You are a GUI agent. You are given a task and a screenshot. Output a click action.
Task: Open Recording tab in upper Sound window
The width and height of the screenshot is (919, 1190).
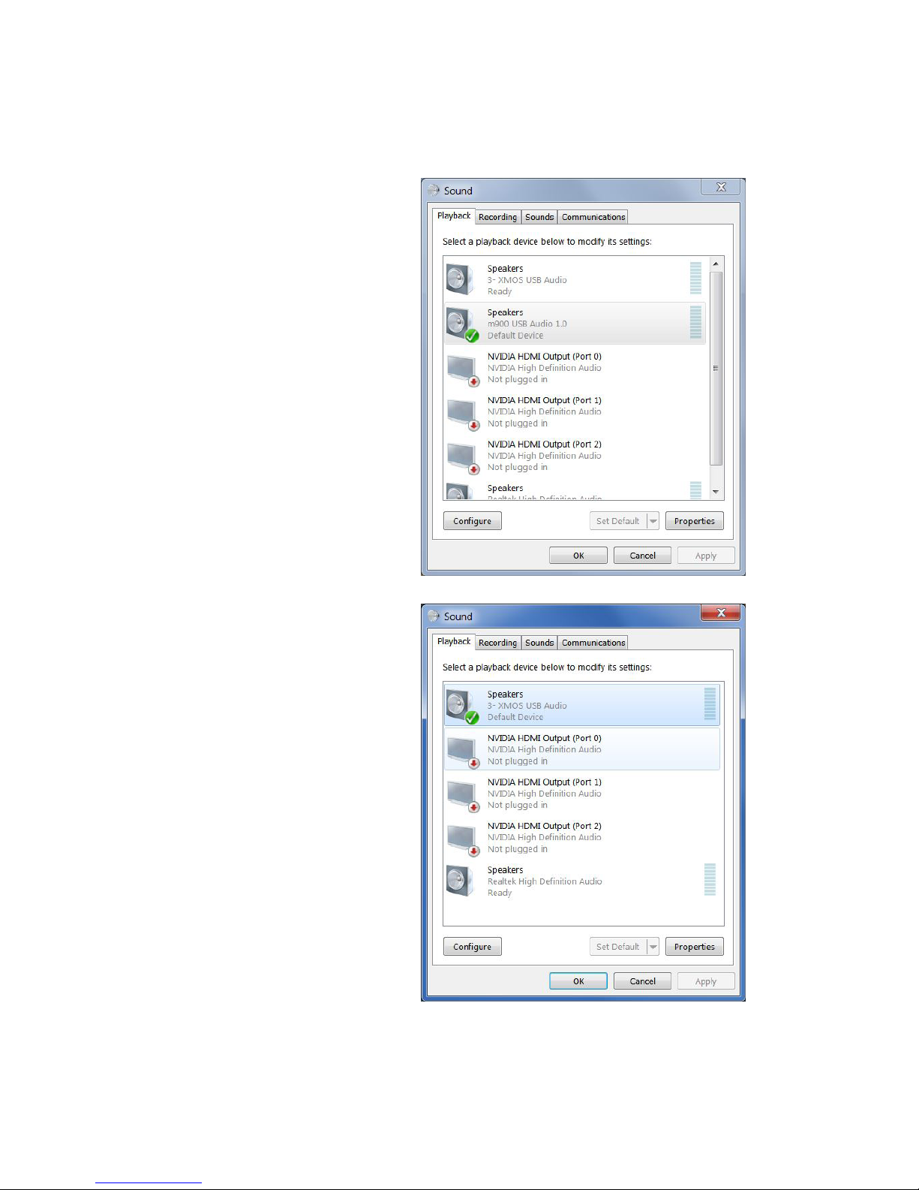[x=497, y=217]
